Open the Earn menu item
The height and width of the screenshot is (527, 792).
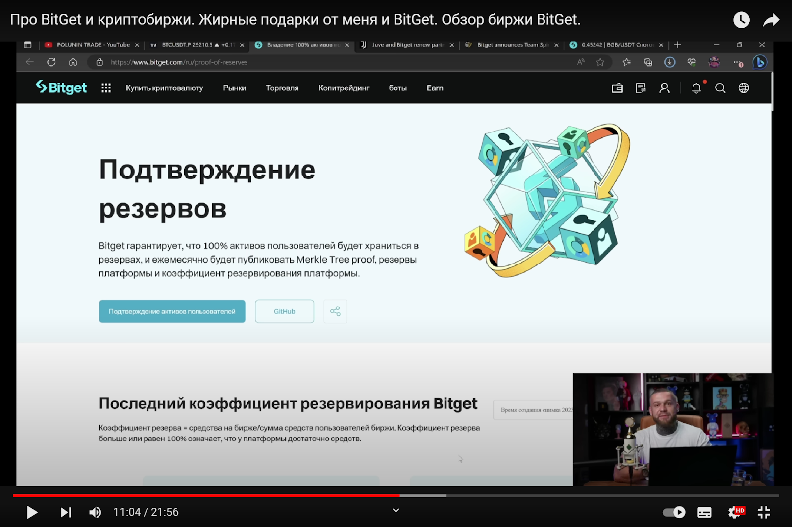pyautogui.click(x=435, y=88)
